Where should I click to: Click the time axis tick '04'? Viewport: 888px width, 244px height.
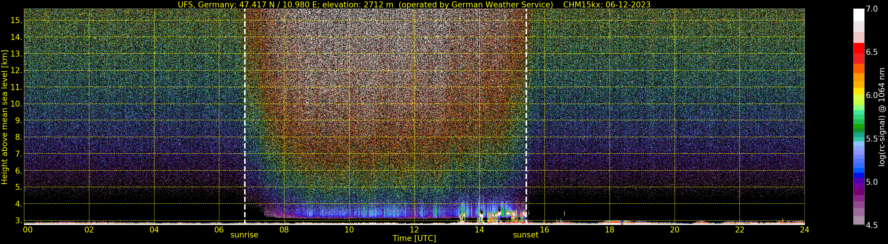pyautogui.click(x=154, y=229)
